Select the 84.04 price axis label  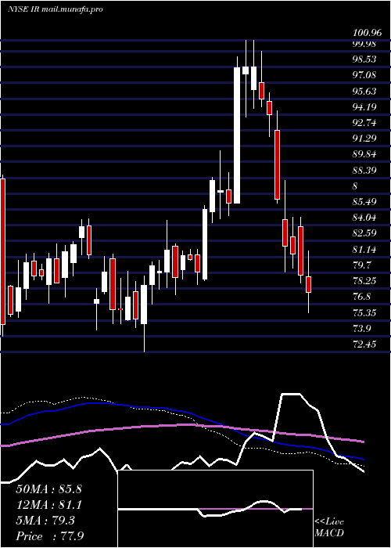[365, 218]
